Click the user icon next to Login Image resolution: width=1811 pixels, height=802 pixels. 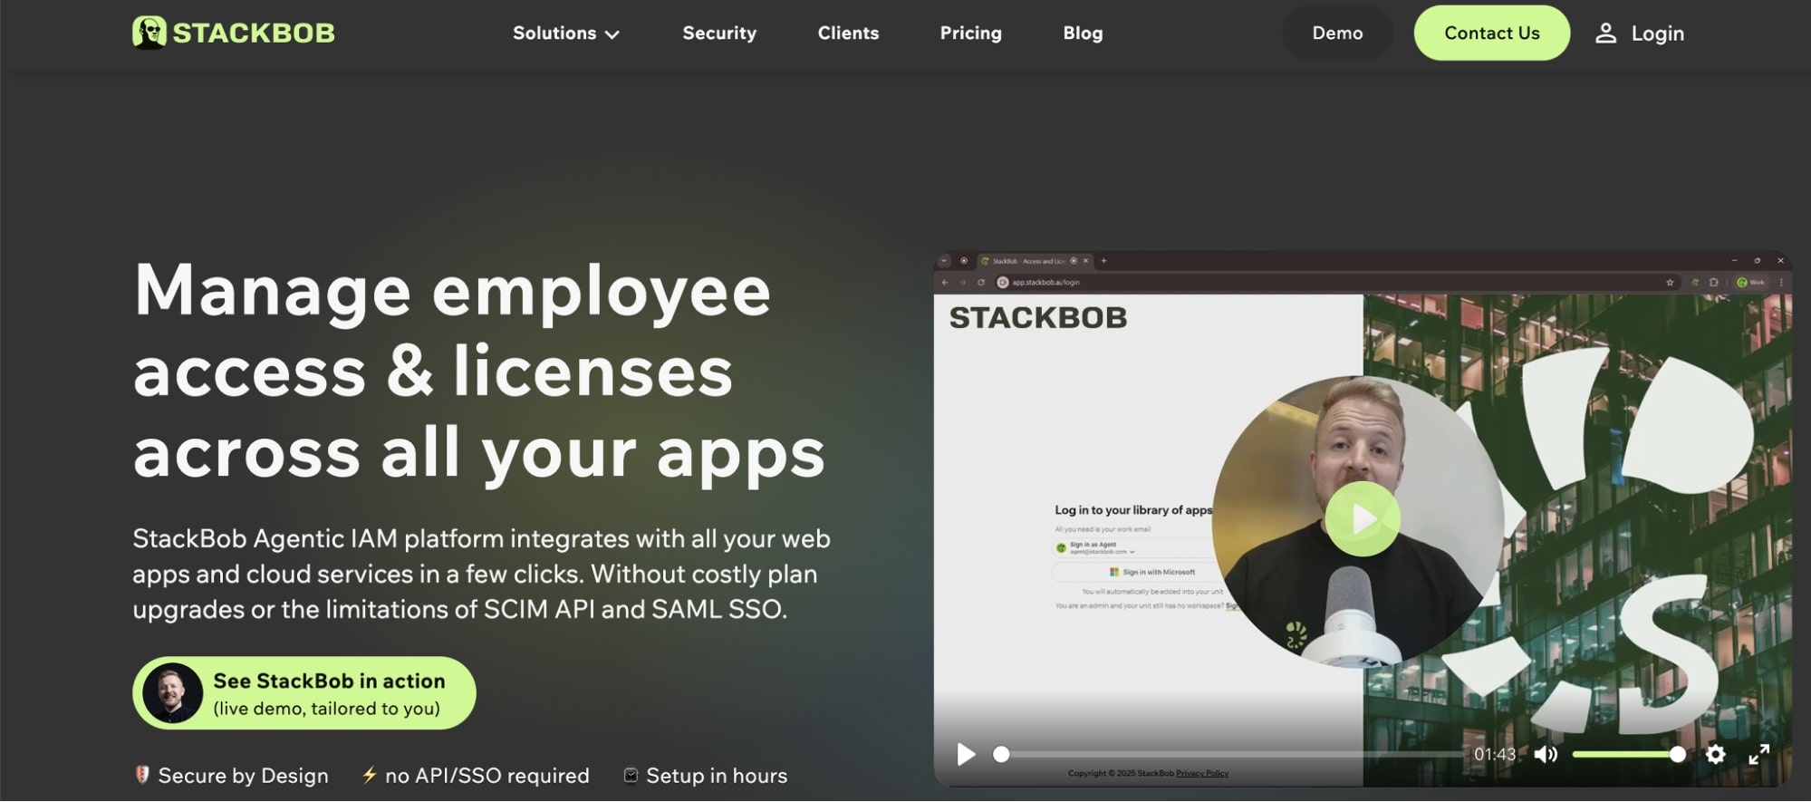(x=1605, y=34)
